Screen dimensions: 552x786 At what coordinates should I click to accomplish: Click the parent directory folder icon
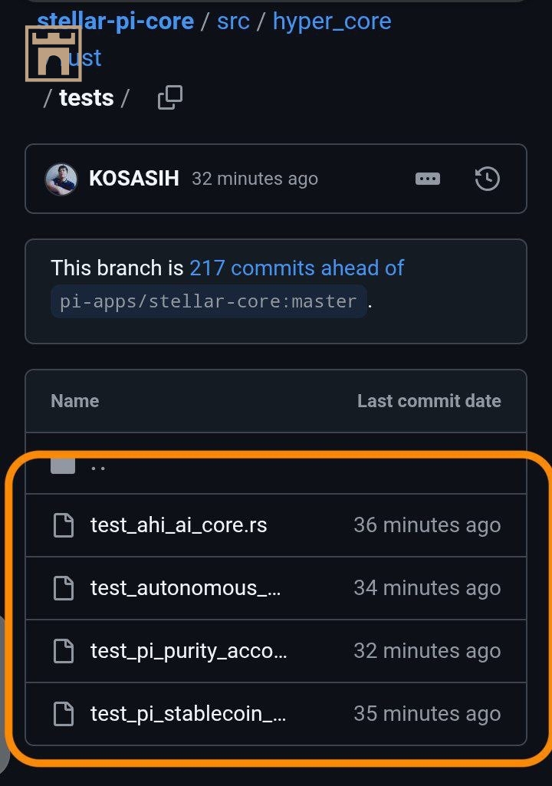(63, 463)
